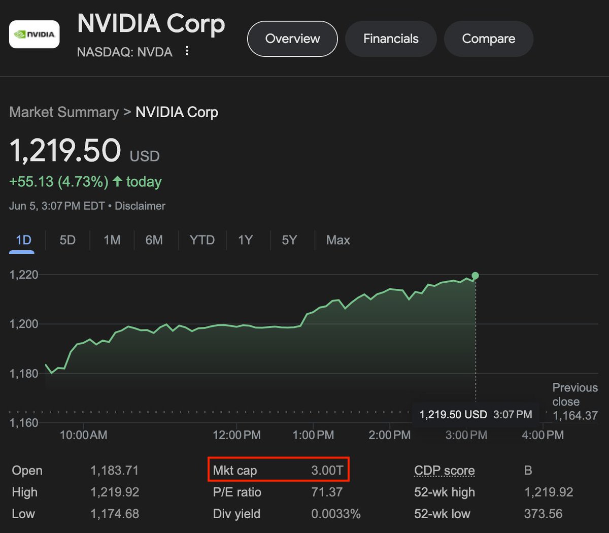609x533 pixels.
Task: Click the CDP score label
Action: coord(445,471)
